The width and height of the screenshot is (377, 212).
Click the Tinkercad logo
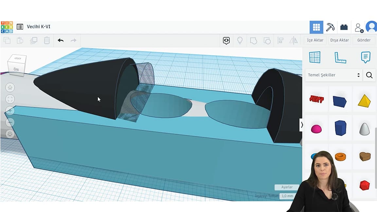[7, 27]
